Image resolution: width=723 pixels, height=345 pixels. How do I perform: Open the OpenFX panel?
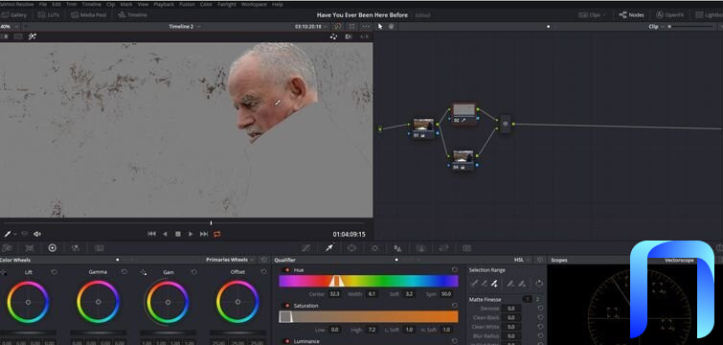click(x=669, y=14)
